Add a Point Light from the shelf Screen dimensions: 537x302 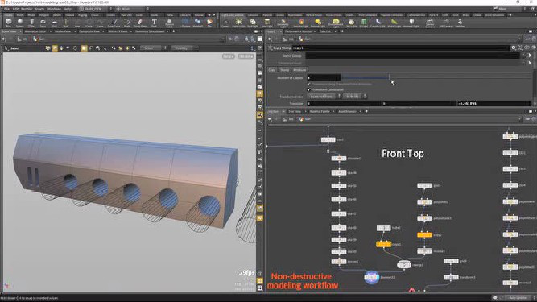pyautogui.click(x=238, y=23)
